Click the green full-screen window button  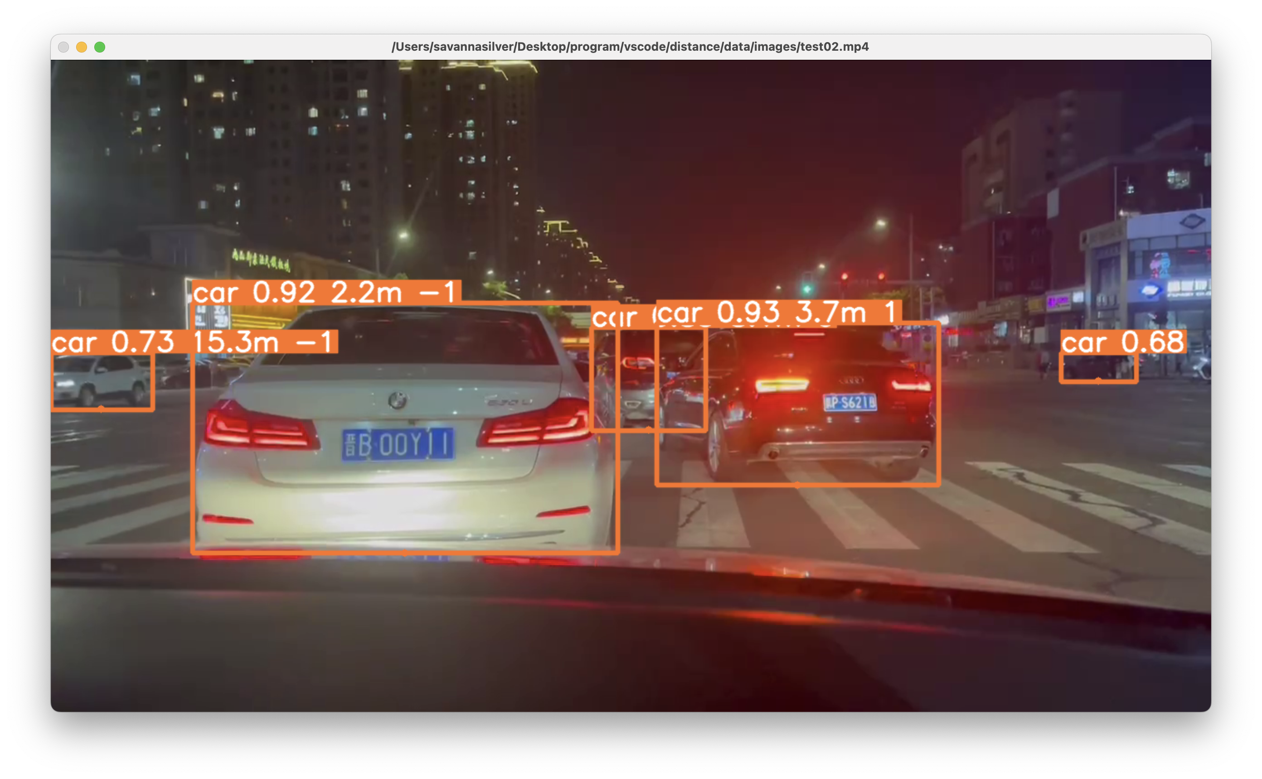(x=100, y=48)
